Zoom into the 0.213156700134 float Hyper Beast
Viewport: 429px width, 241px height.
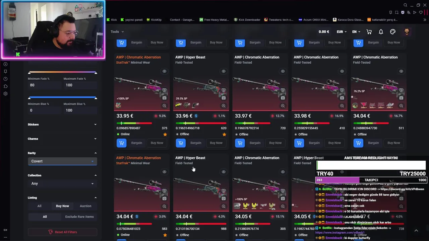coord(224,207)
